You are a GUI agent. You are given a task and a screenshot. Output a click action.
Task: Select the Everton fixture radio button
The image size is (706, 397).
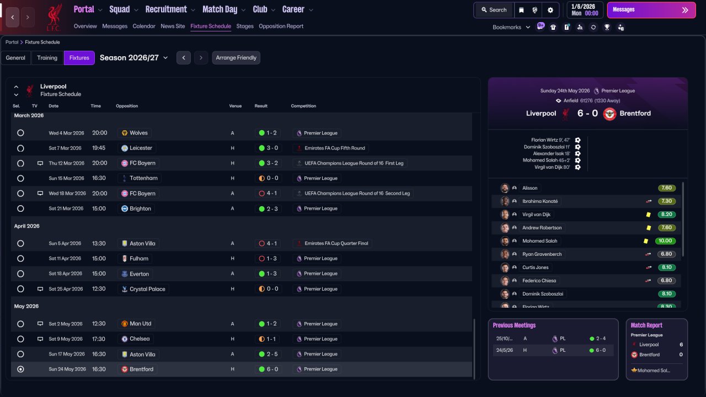[x=20, y=273]
